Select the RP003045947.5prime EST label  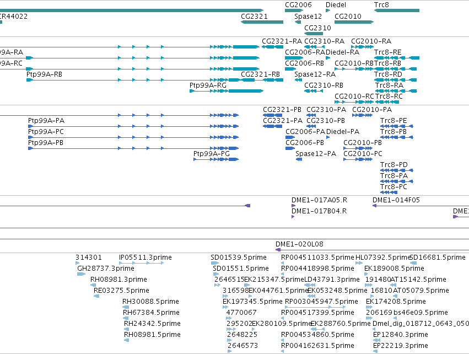click(321, 302)
